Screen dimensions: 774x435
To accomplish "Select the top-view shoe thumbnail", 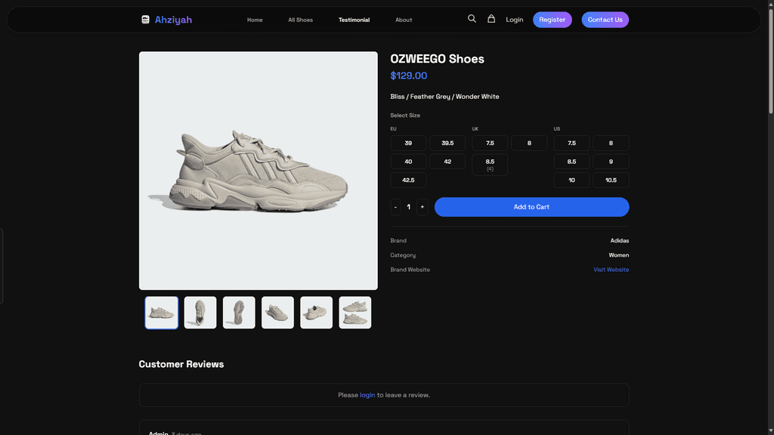I will [200, 313].
